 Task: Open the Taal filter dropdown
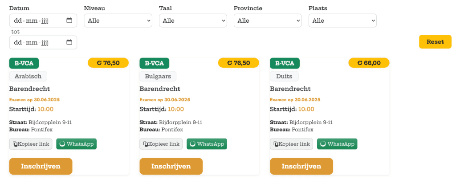pos(193,20)
